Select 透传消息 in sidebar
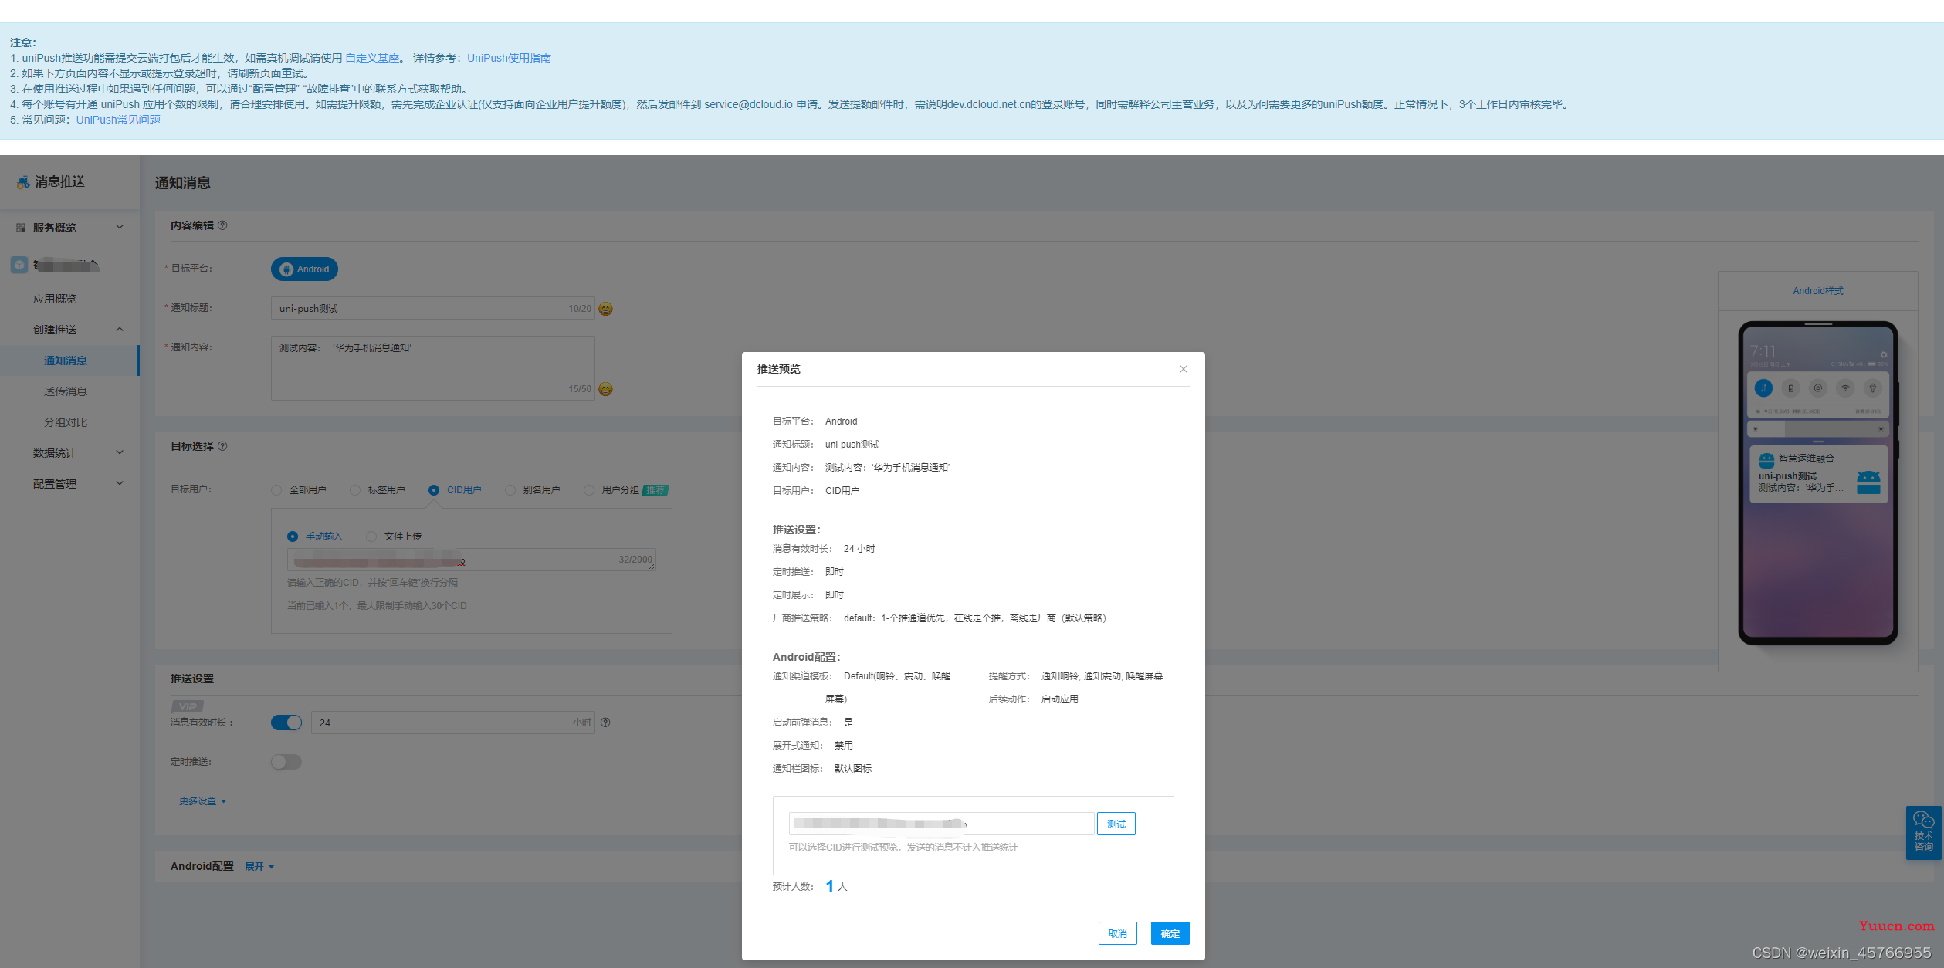 coord(66,391)
